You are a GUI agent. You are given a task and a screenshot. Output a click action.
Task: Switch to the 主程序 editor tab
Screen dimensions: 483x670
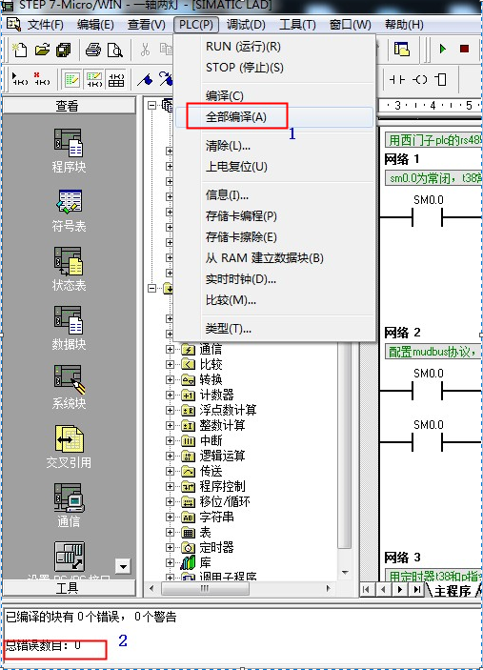pos(452,590)
